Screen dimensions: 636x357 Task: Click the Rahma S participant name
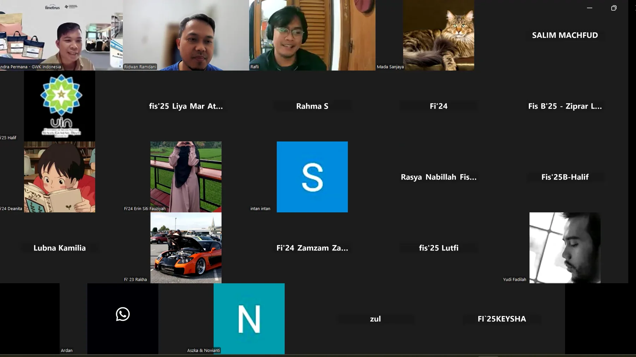(x=312, y=106)
